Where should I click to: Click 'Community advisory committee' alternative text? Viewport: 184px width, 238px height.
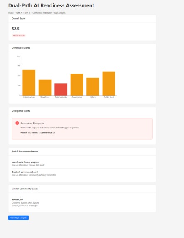[x=42, y=175]
